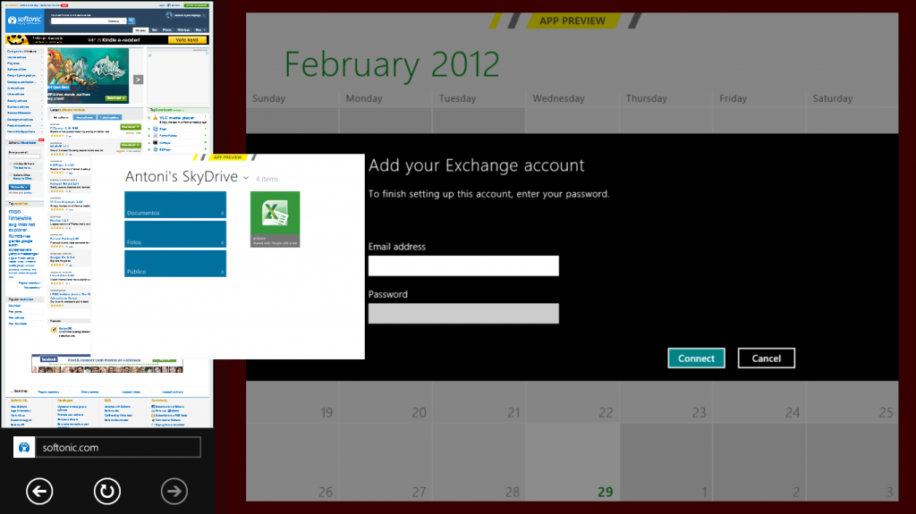Open the Fotos folder tile
Screen dimensions: 916x514
pyautogui.click(x=175, y=234)
